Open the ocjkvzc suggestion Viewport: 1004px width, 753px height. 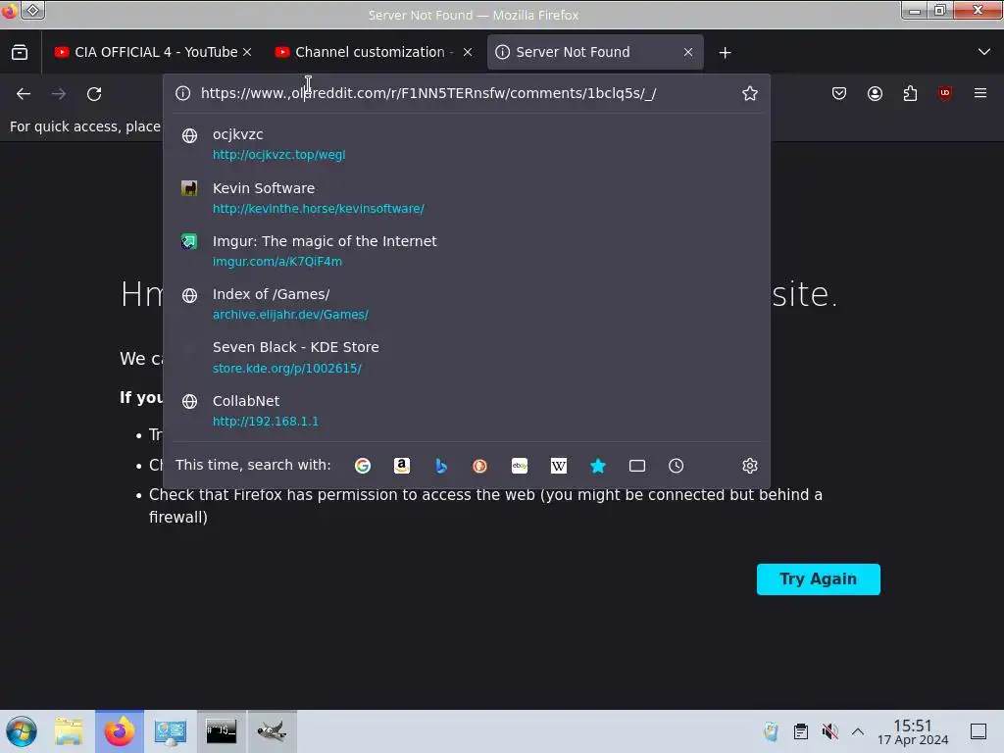point(466,144)
